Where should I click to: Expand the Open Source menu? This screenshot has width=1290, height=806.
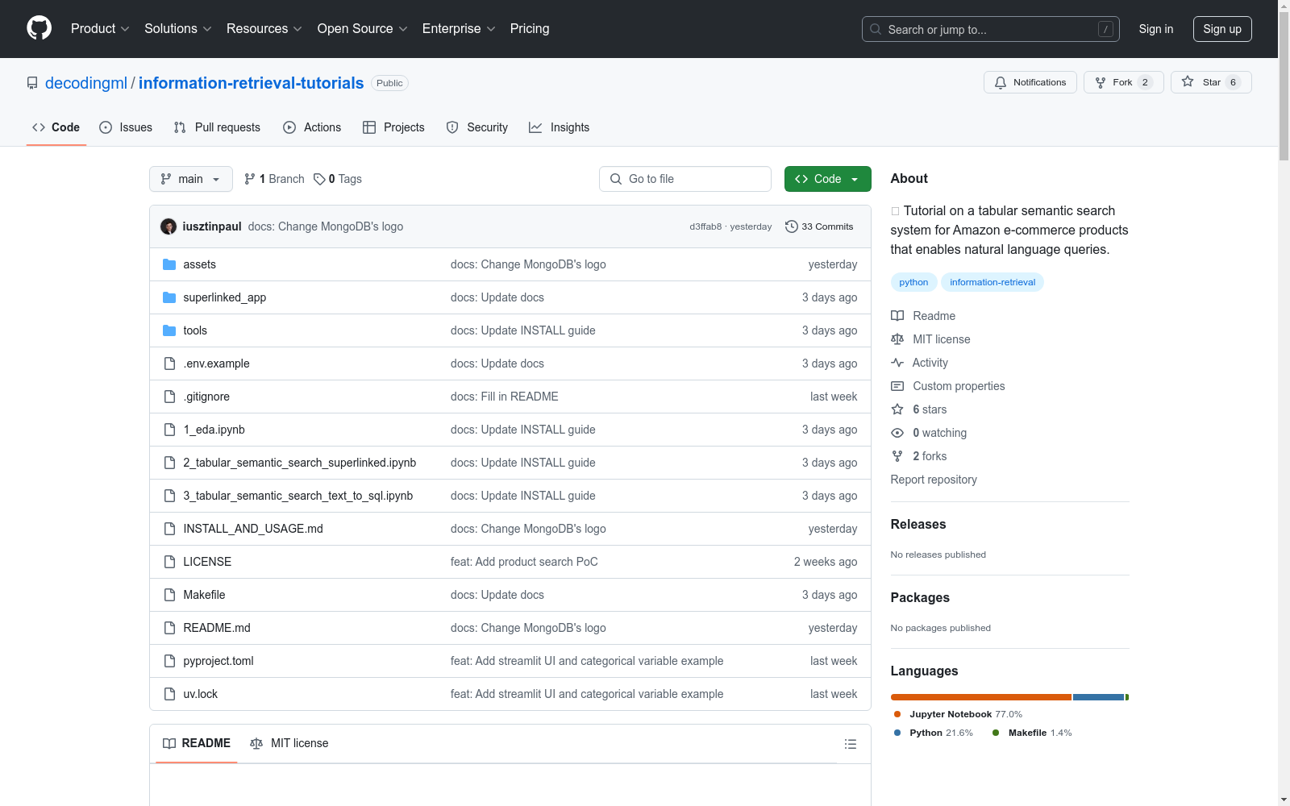click(x=363, y=29)
